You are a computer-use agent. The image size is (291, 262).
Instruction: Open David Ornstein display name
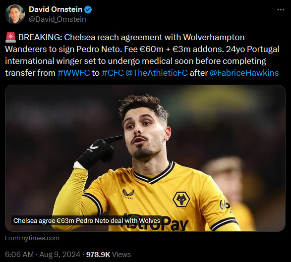point(56,9)
